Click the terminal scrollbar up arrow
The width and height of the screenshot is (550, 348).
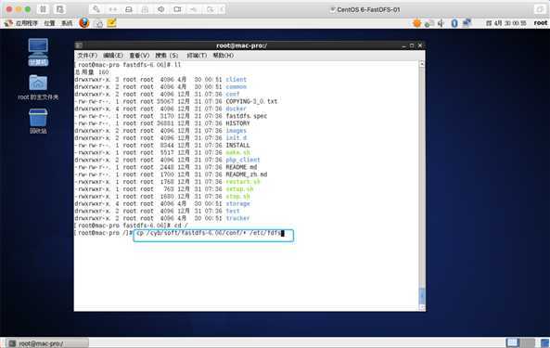422,64
